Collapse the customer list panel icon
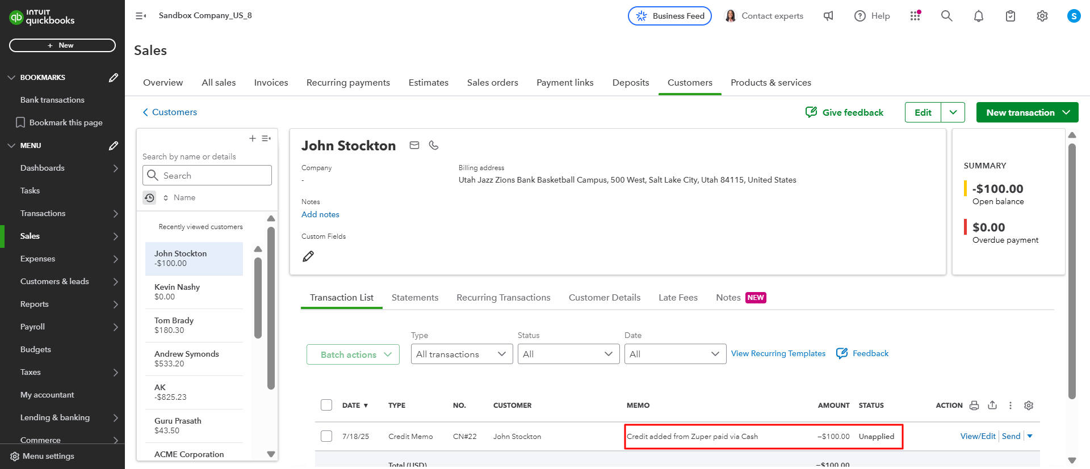This screenshot has width=1090, height=469. (266, 138)
